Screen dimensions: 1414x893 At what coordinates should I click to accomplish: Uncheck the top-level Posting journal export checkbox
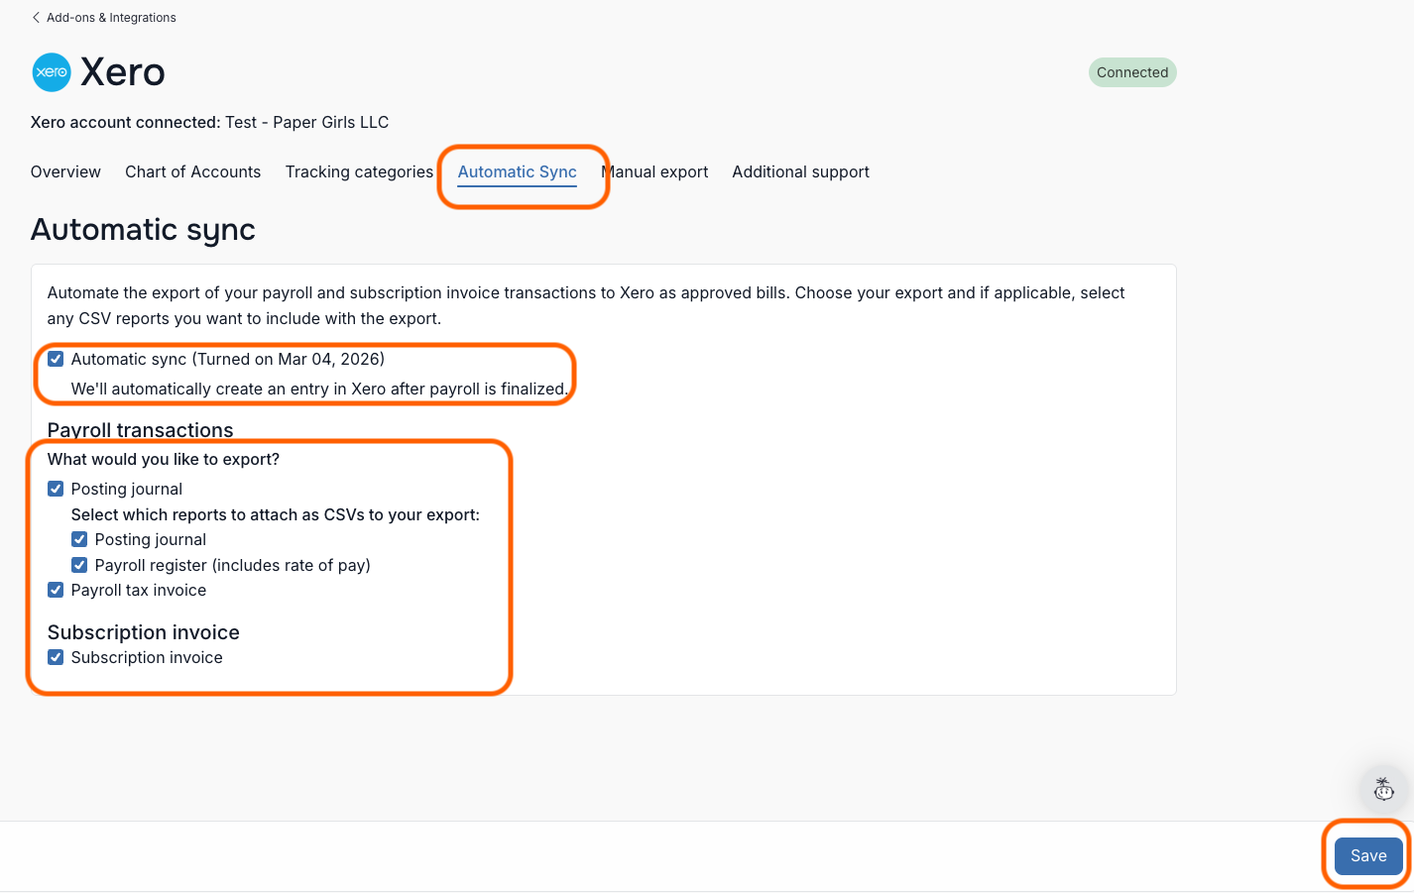[56, 489]
